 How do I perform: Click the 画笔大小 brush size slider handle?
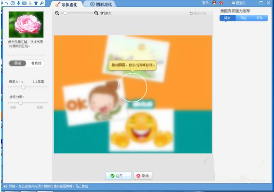click(23, 87)
